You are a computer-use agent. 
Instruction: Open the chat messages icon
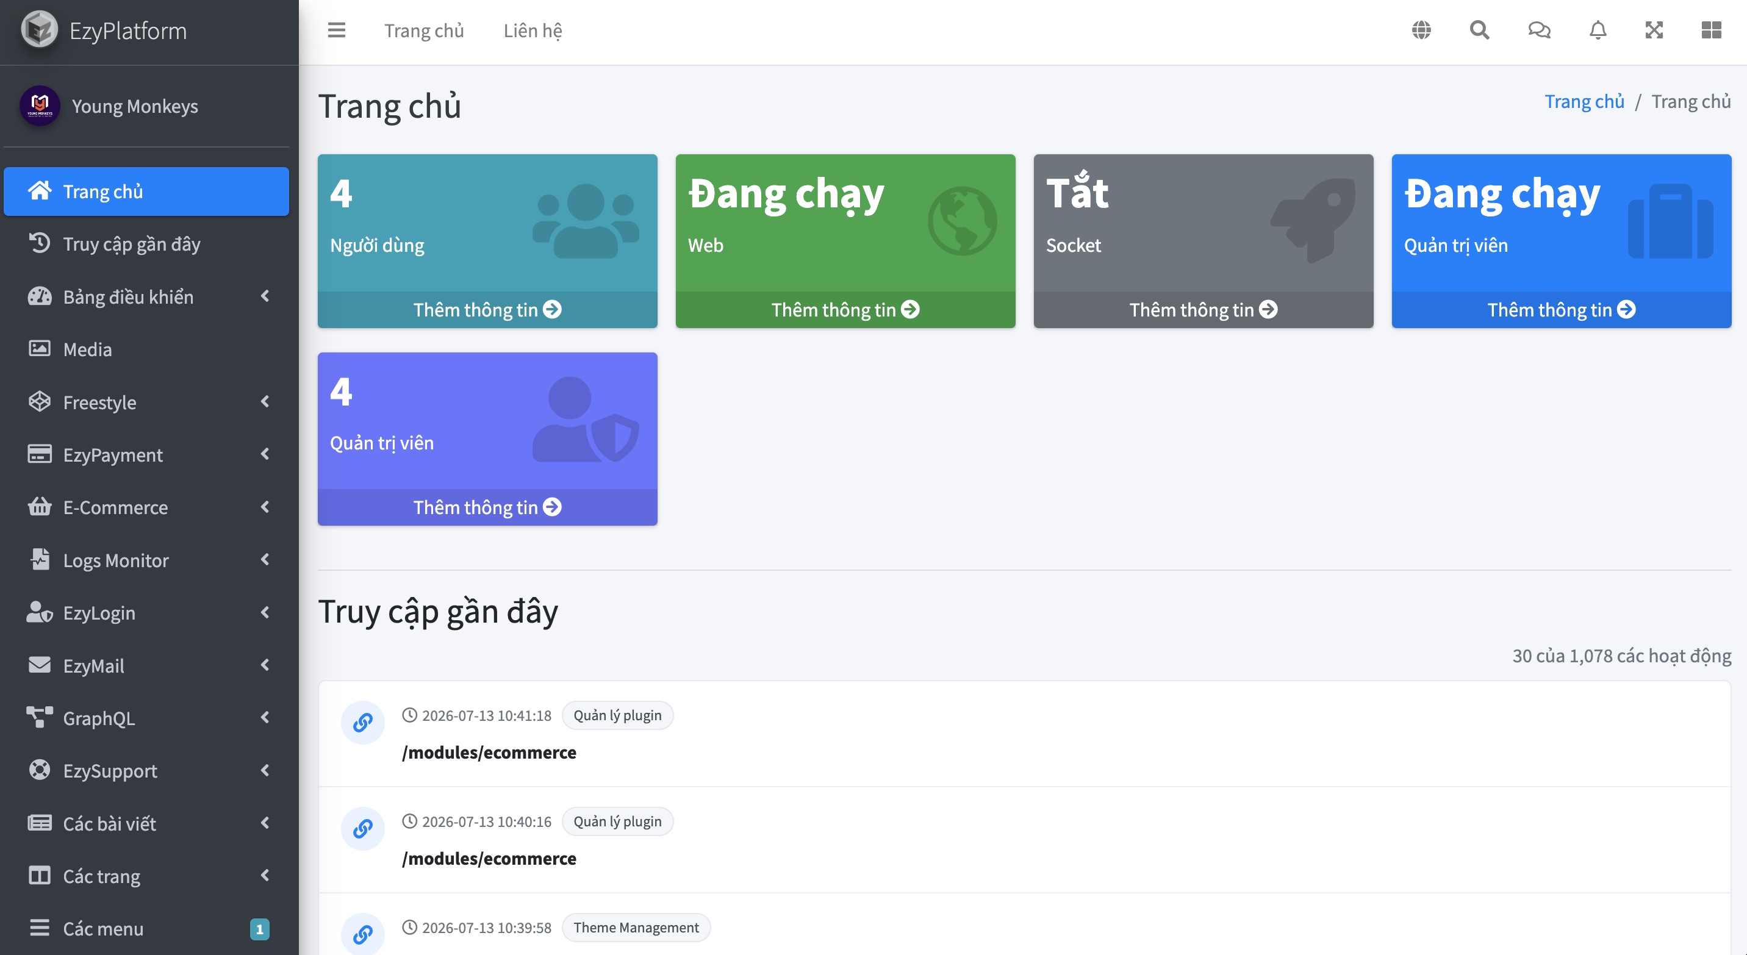[1539, 30]
